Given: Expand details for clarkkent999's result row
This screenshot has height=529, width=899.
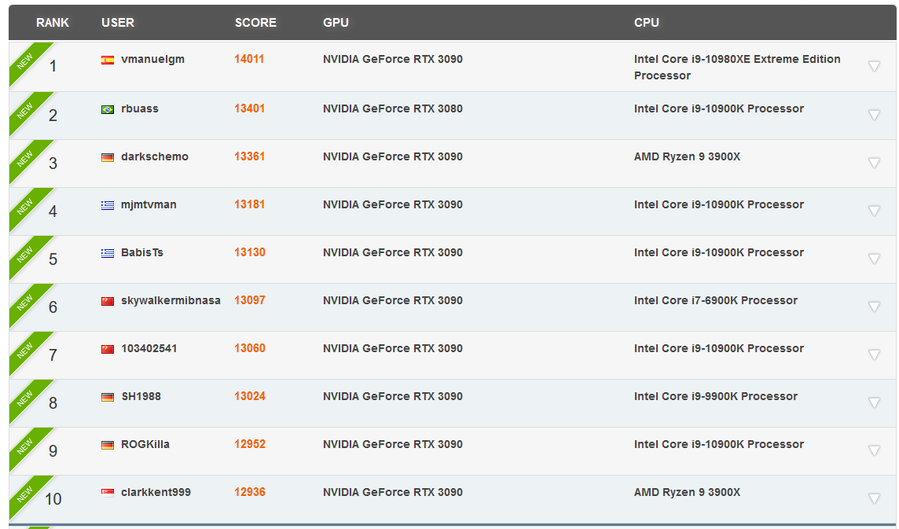Looking at the screenshot, I should (x=874, y=498).
